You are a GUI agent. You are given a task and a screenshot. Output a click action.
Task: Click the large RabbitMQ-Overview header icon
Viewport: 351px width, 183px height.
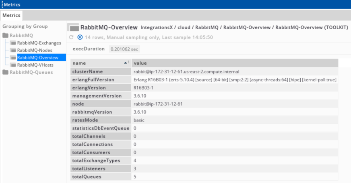[x=73, y=27]
